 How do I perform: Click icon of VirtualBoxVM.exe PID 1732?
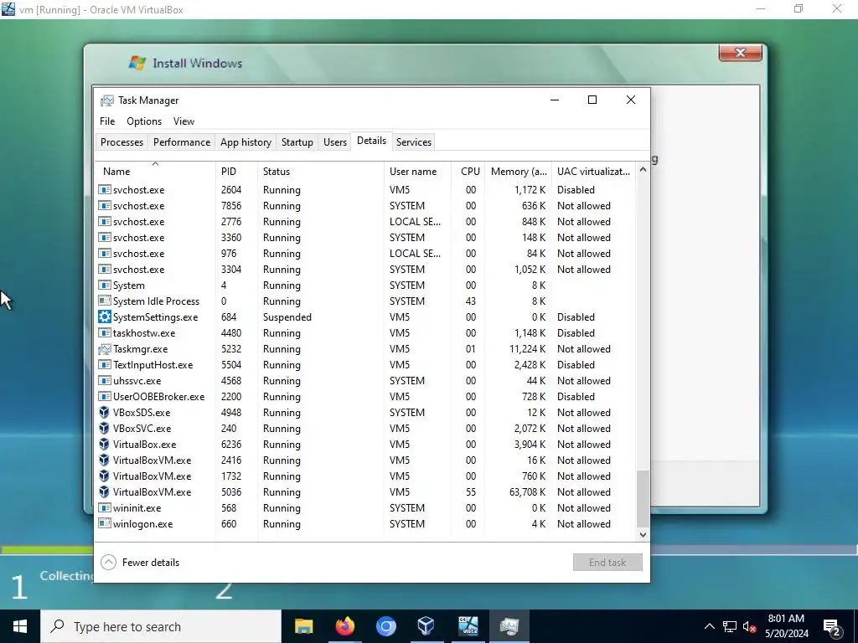tap(104, 476)
